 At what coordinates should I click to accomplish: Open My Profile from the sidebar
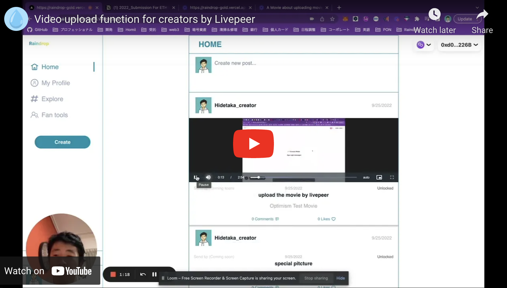(x=56, y=83)
